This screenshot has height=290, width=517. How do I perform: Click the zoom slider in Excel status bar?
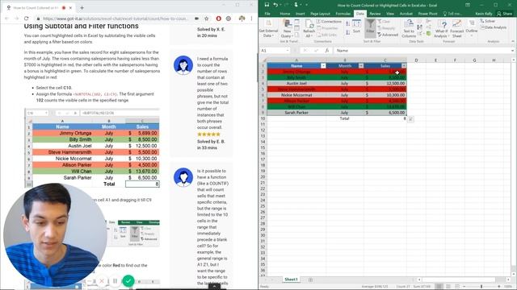coord(481,287)
